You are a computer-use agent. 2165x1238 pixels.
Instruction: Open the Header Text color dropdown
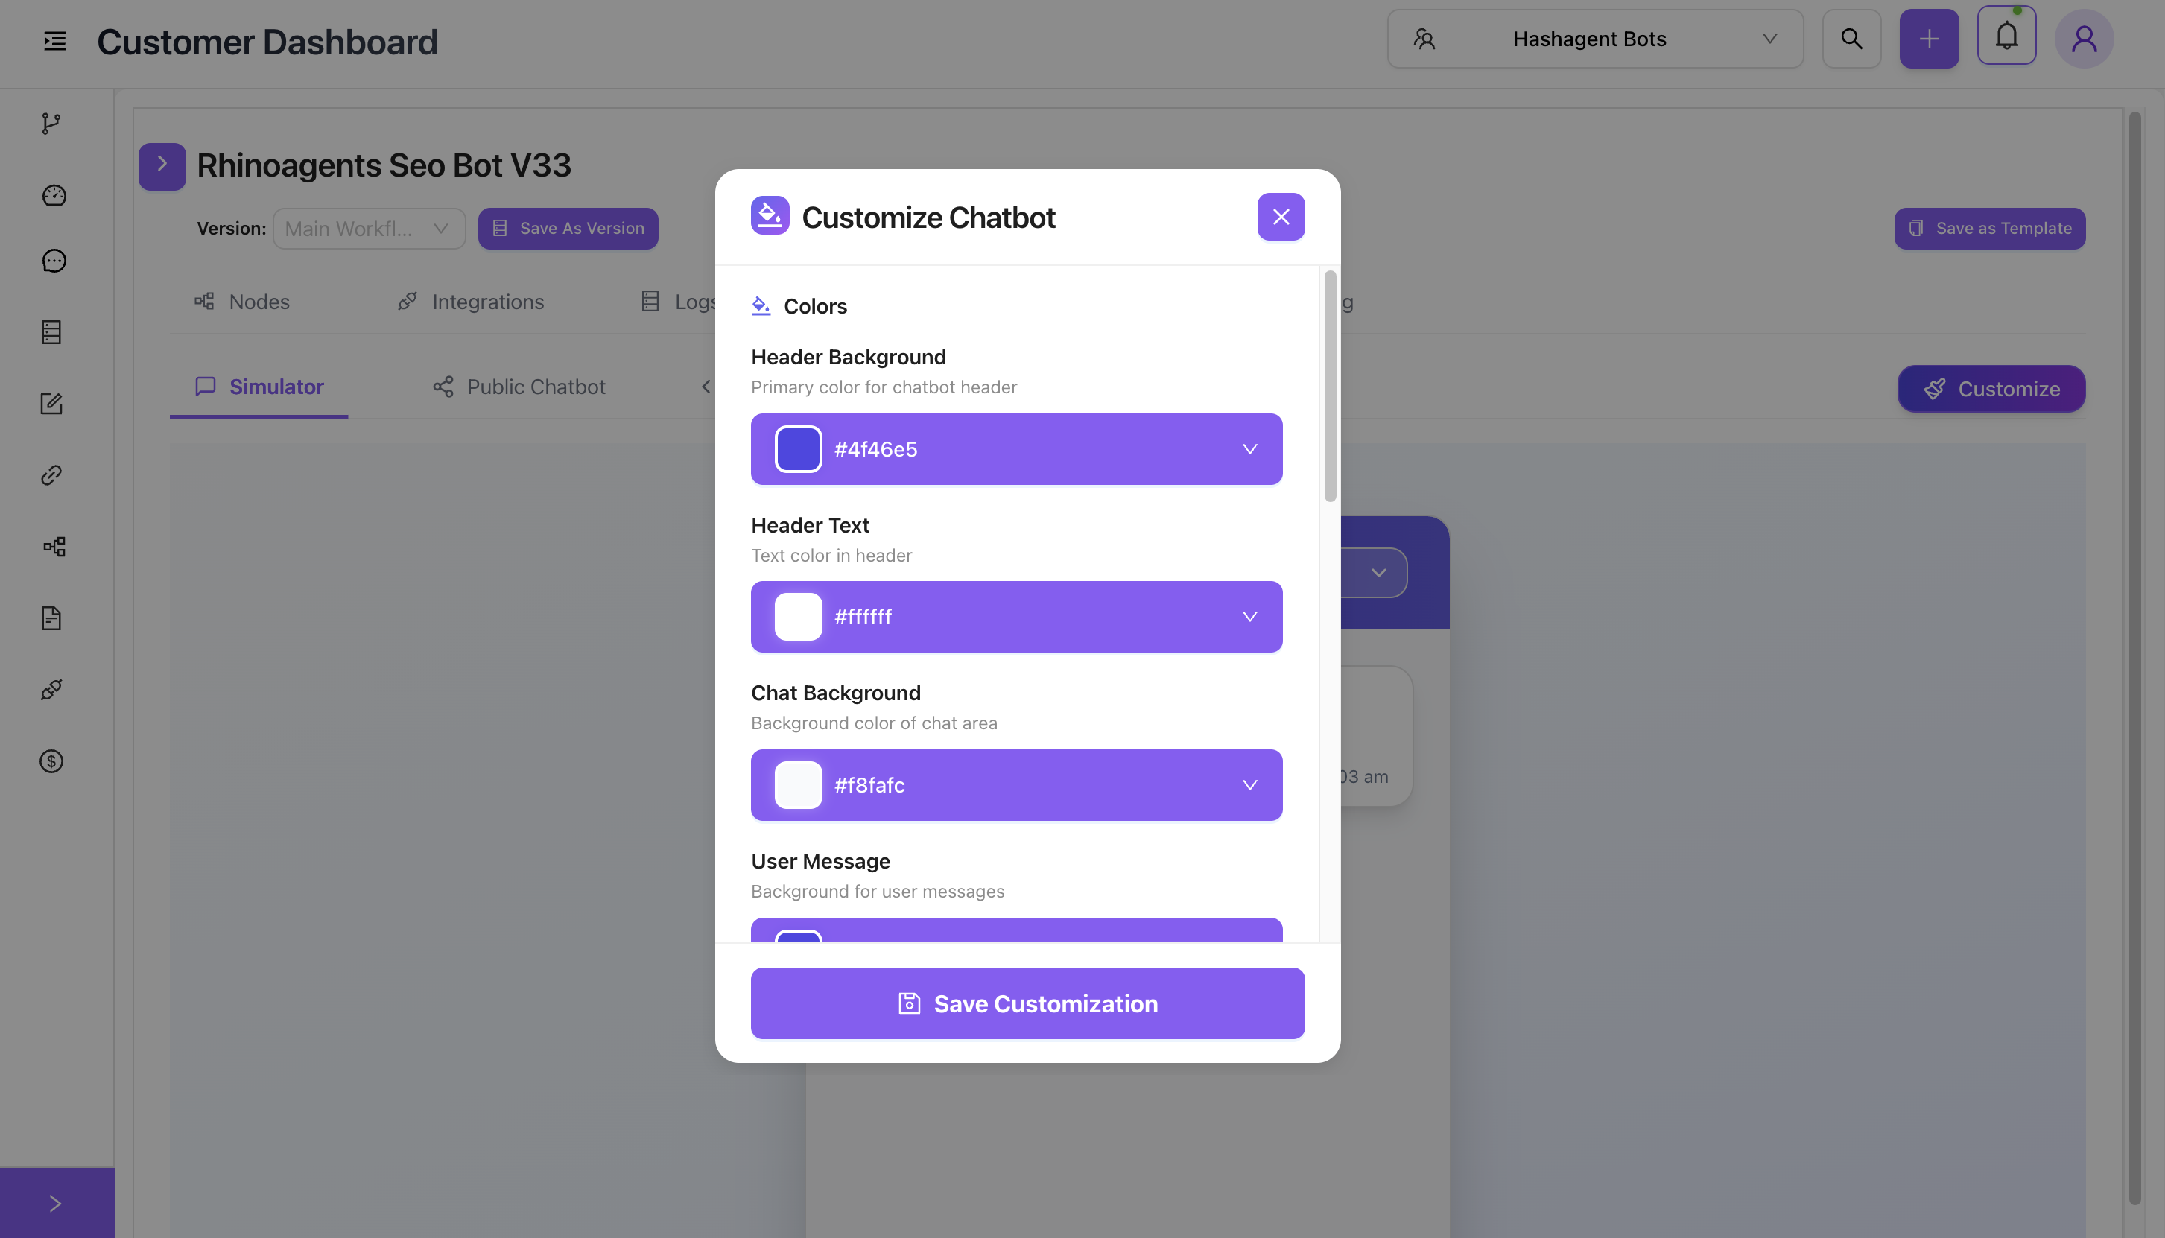pyautogui.click(x=1249, y=617)
